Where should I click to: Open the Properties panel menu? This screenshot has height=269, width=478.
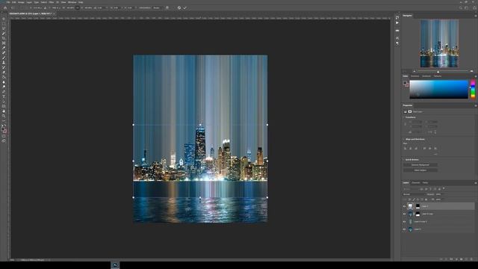point(475,105)
